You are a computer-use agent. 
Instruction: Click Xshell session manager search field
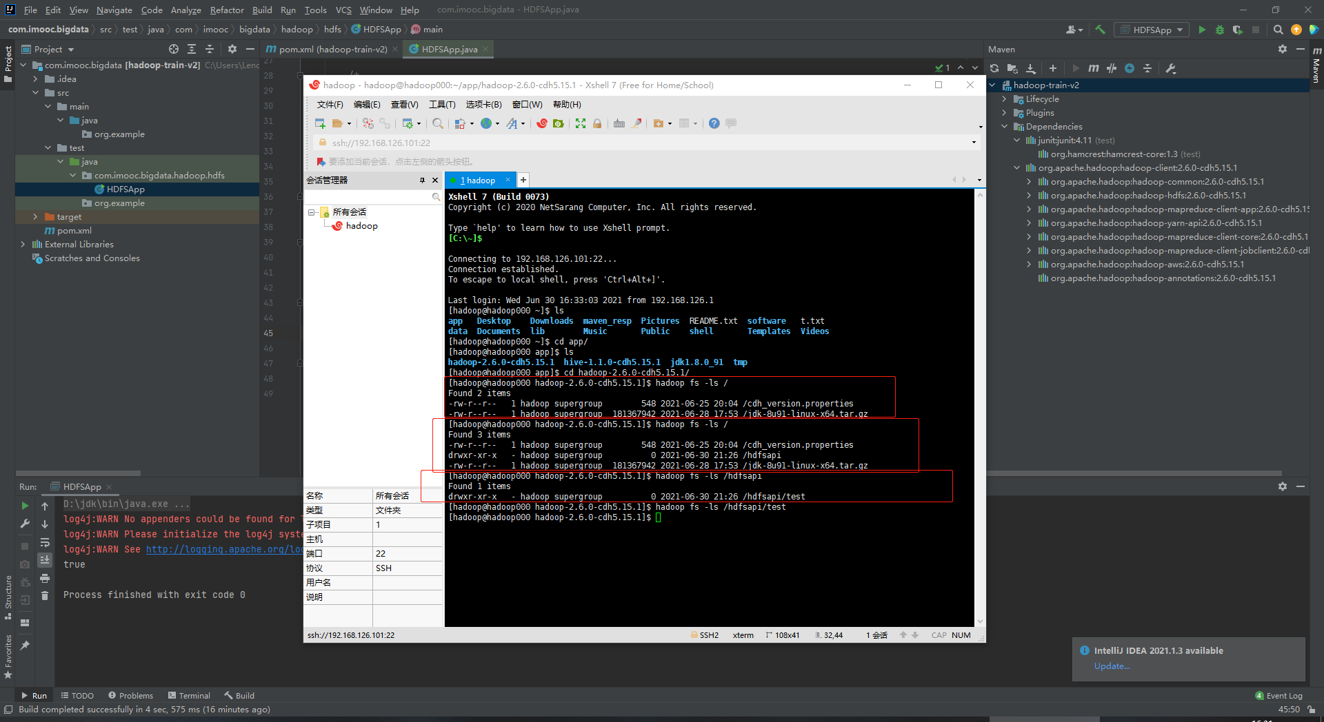373,197
